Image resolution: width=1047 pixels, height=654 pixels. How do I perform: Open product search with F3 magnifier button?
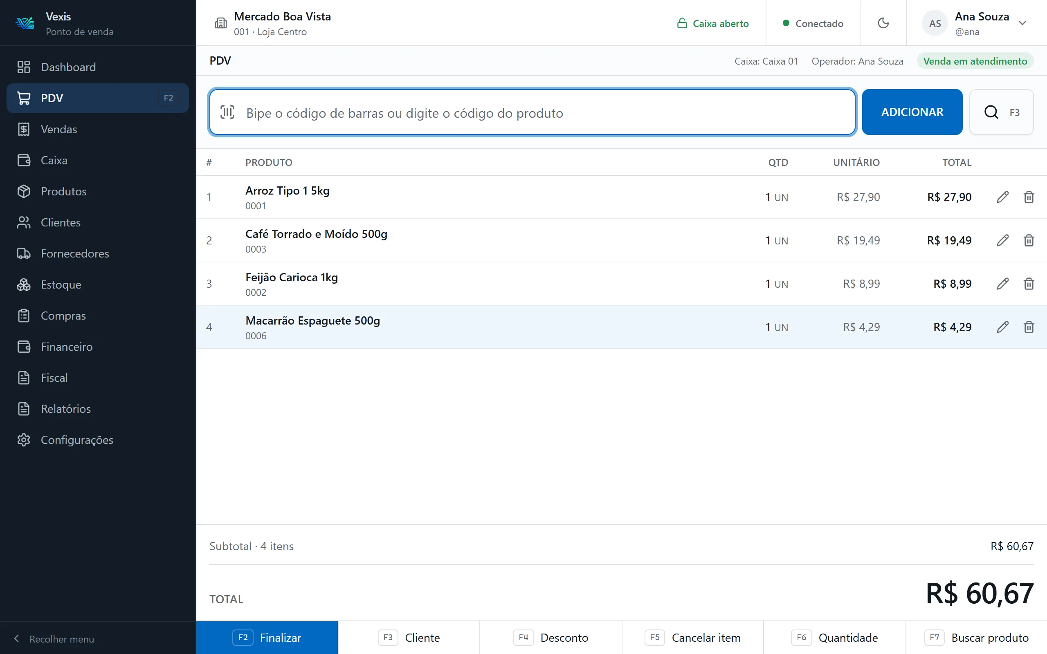click(1001, 112)
